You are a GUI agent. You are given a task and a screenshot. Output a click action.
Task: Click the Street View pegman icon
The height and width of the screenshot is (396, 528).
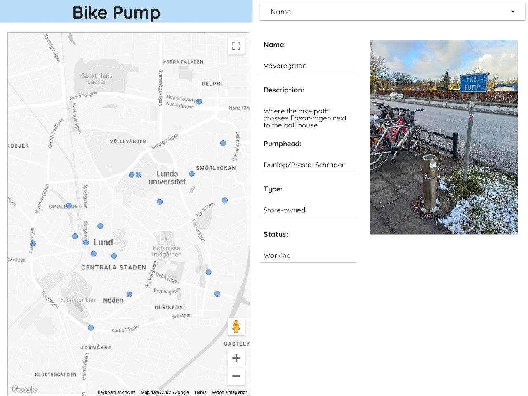(x=236, y=327)
